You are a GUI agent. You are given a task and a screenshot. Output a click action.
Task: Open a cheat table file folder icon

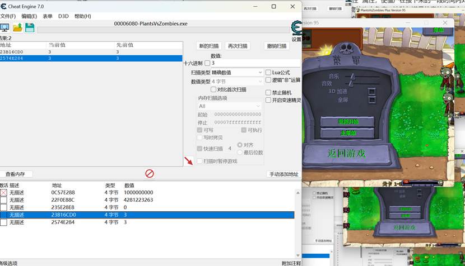click(x=17, y=27)
